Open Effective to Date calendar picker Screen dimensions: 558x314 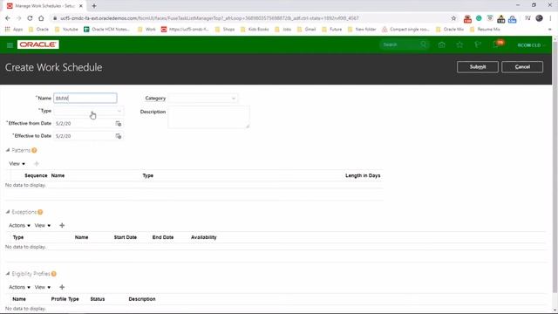click(119, 136)
